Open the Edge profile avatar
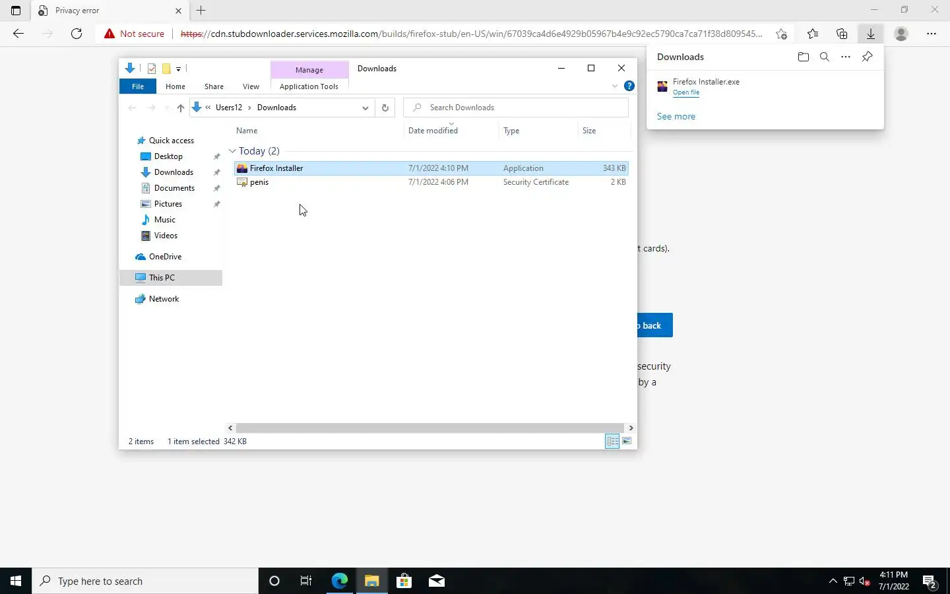 tap(901, 34)
